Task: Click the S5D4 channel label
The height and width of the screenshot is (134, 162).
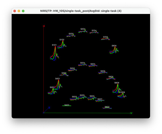Action: [82, 63]
